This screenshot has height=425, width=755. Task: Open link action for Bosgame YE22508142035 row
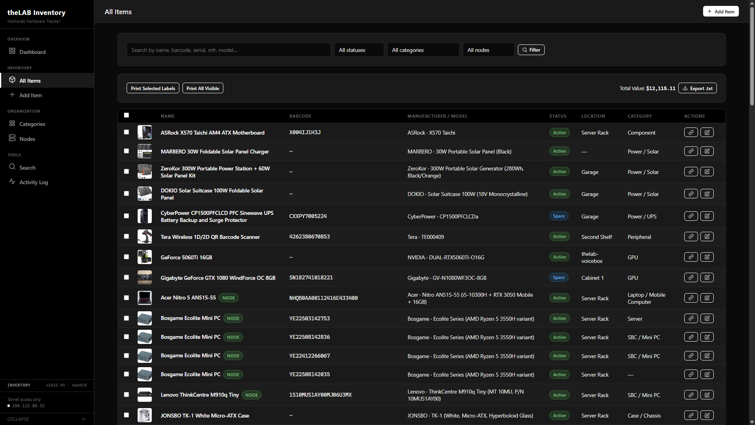point(691,374)
